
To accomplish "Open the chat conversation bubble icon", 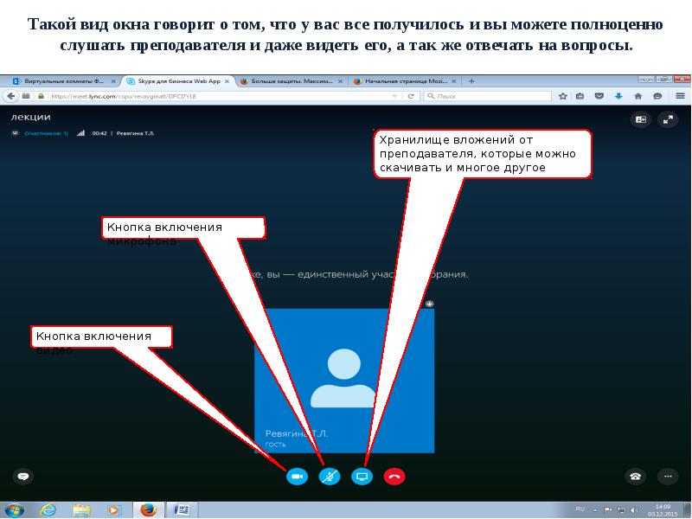I will tap(23, 476).
